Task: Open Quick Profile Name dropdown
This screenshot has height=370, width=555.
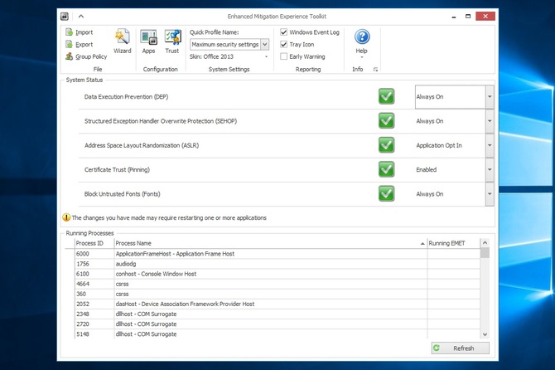Action: pos(264,44)
